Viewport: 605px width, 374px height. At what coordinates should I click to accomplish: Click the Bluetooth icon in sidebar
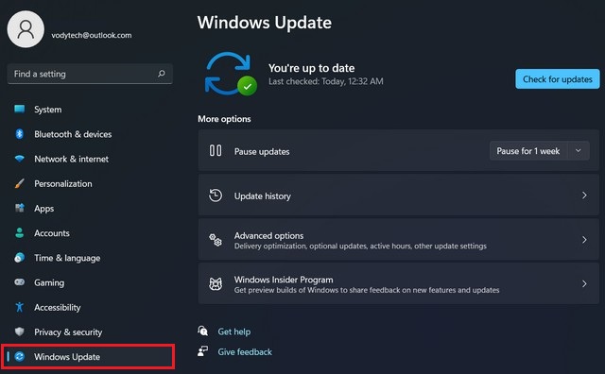[19, 134]
